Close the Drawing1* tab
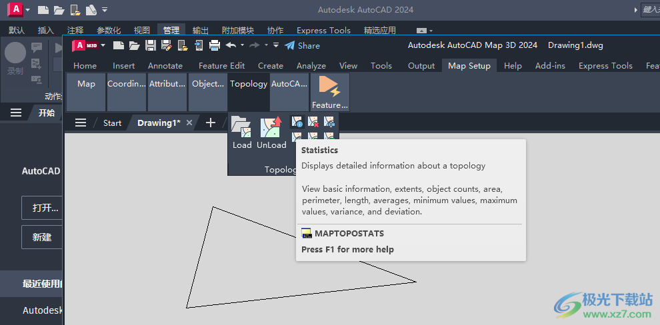Image resolution: width=660 pixels, height=325 pixels. (x=189, y=123)
